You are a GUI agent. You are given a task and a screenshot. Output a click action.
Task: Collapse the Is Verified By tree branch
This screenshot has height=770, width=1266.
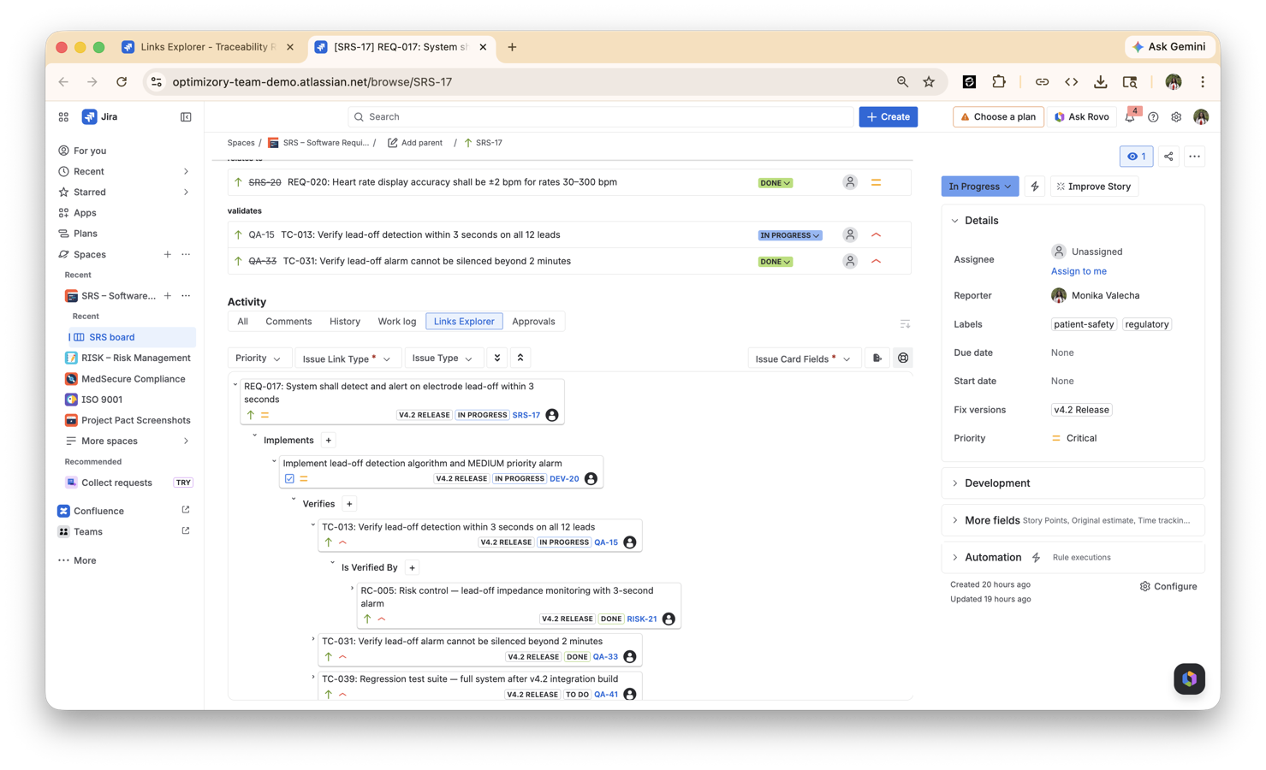[x=332, y=564]
